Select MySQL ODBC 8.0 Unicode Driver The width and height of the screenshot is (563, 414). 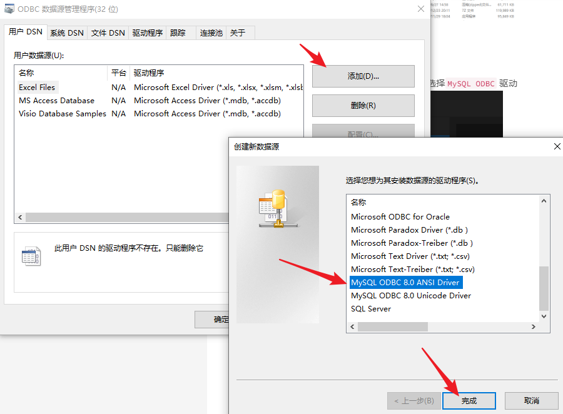411,296
